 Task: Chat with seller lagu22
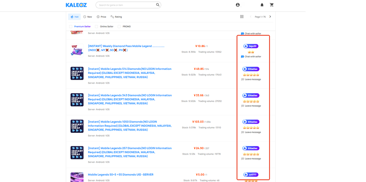[251, 56]
